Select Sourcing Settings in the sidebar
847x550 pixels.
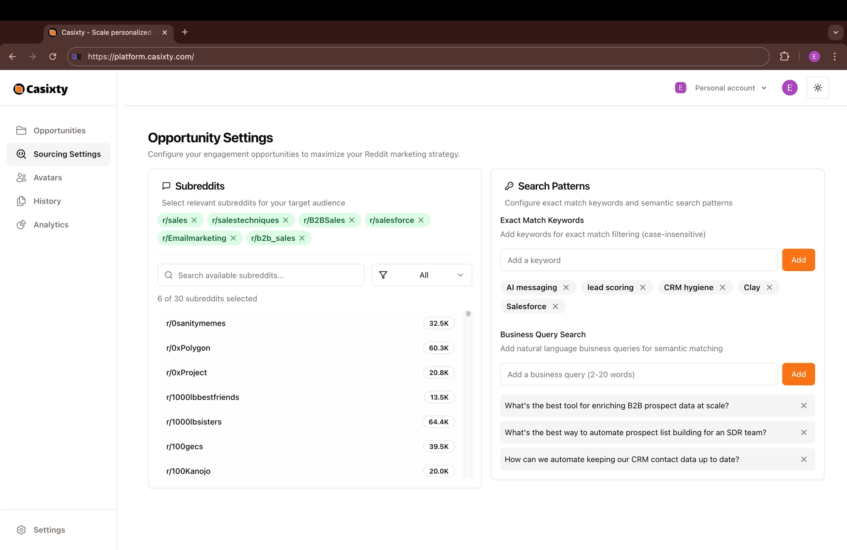pyautogui.click(x=59, y=154)
